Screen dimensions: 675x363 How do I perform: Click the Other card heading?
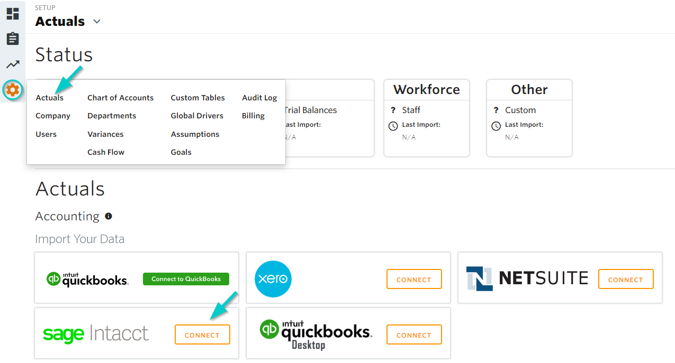529,90
